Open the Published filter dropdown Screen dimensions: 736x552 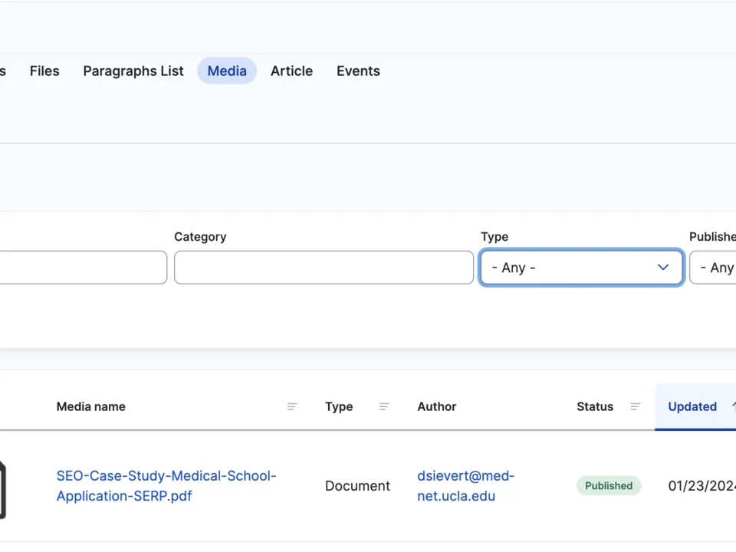[x=717, y=267]
